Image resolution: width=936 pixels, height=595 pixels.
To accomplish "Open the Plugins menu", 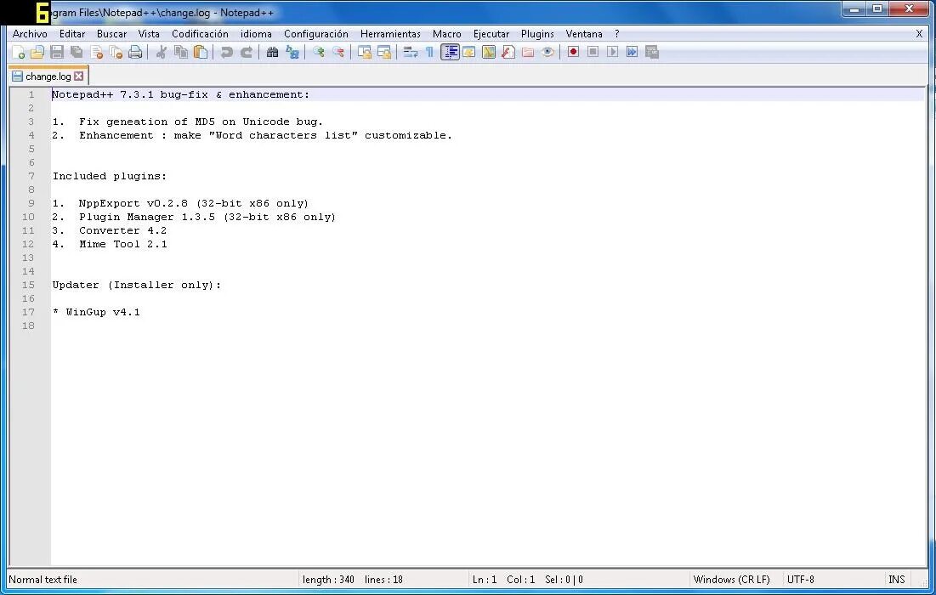I will (537, 34).
